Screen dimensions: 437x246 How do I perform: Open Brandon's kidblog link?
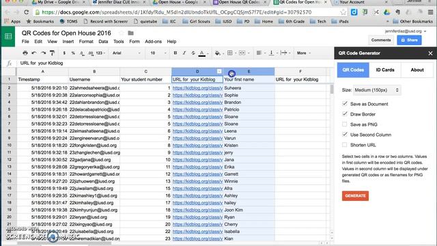pos(197,102)
